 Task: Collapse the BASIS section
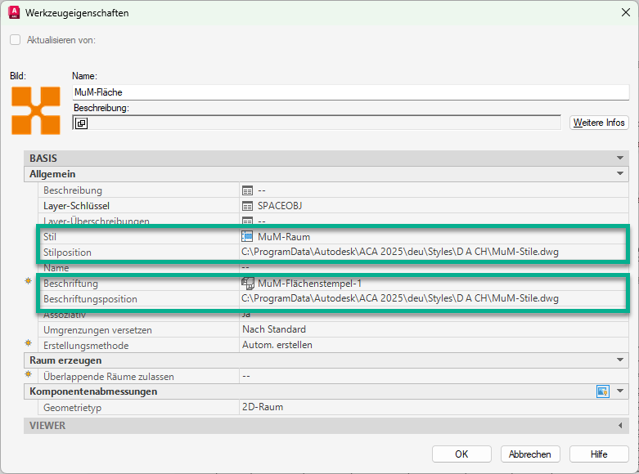tap(620, 159)
